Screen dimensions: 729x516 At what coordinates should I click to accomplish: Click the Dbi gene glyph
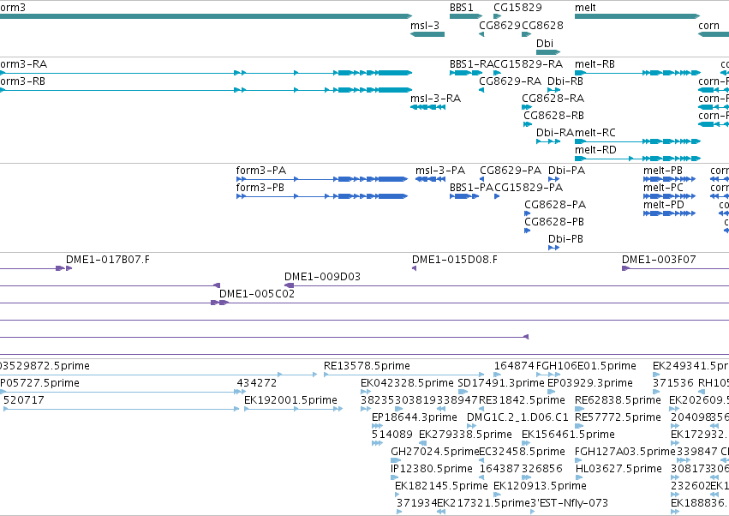coord(548,52)
